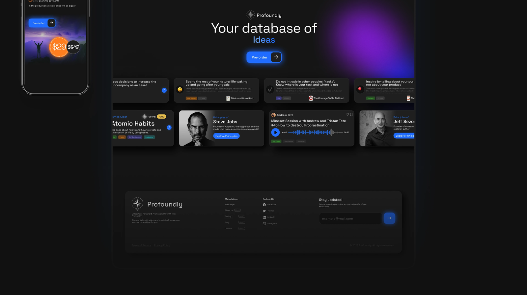
Task: Select Pricing in the footer Main Menu
Action: click(x=228, y=216)
